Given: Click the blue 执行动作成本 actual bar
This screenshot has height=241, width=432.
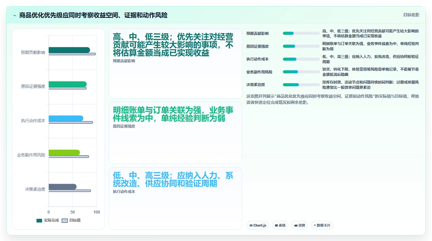Looking at the screenshot, I should (x=66, y=118).
